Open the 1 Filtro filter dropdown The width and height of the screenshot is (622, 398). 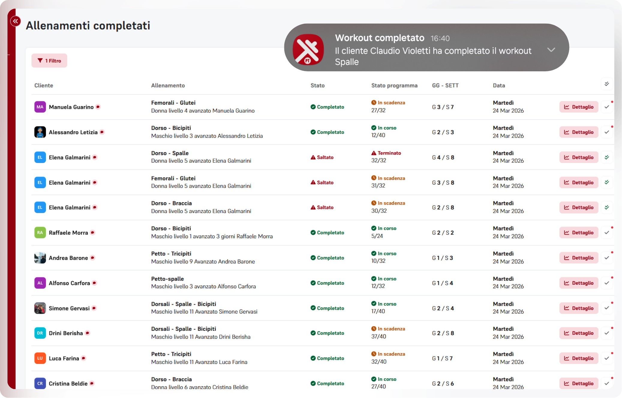49,61
